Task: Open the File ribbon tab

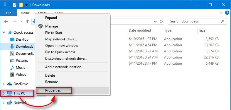Action: [x=9, y=13]
